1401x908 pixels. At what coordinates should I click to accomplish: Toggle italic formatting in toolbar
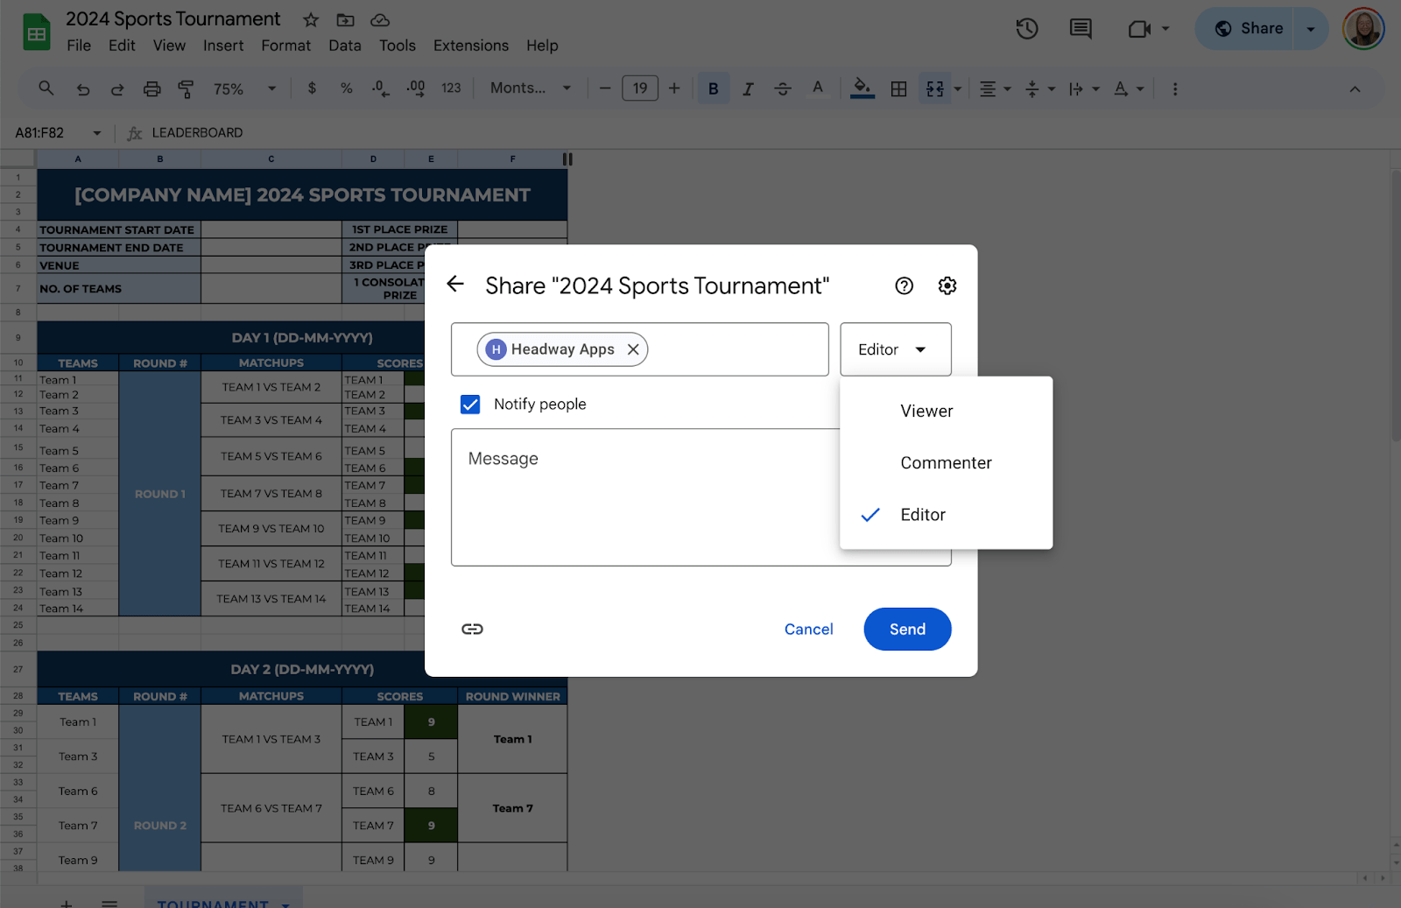click(x=748, y=88)
